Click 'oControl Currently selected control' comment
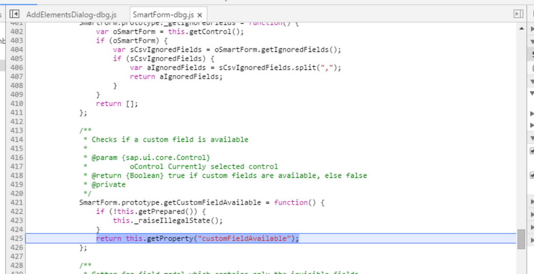Screen dimensions: 534x274 tap(204, 167)
